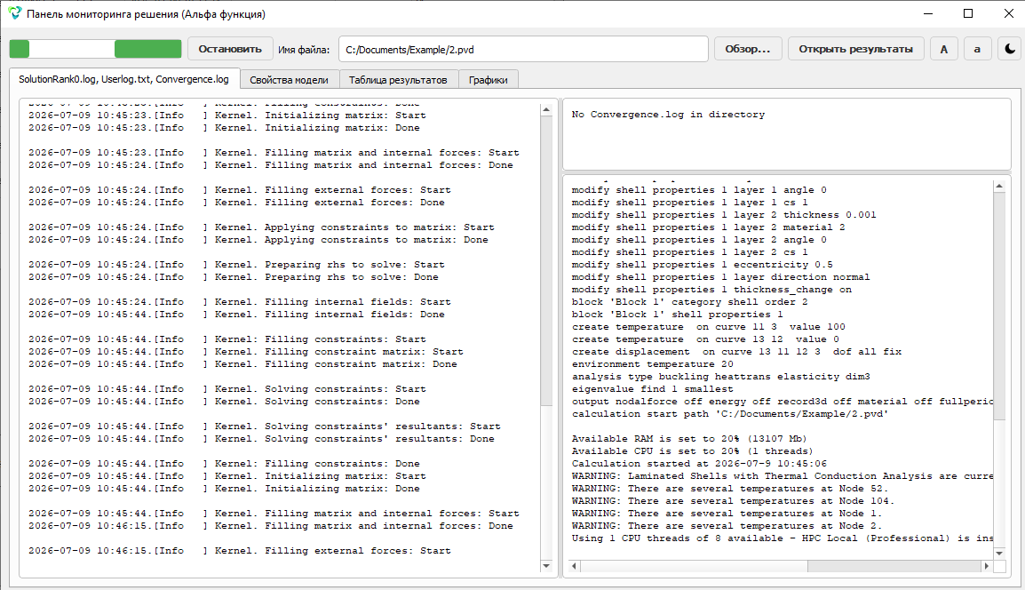This screenshot has width=1025, height=590.
Task: Click line 'block 'Block 1' category shell order 2'
Action: click(689, 301)
